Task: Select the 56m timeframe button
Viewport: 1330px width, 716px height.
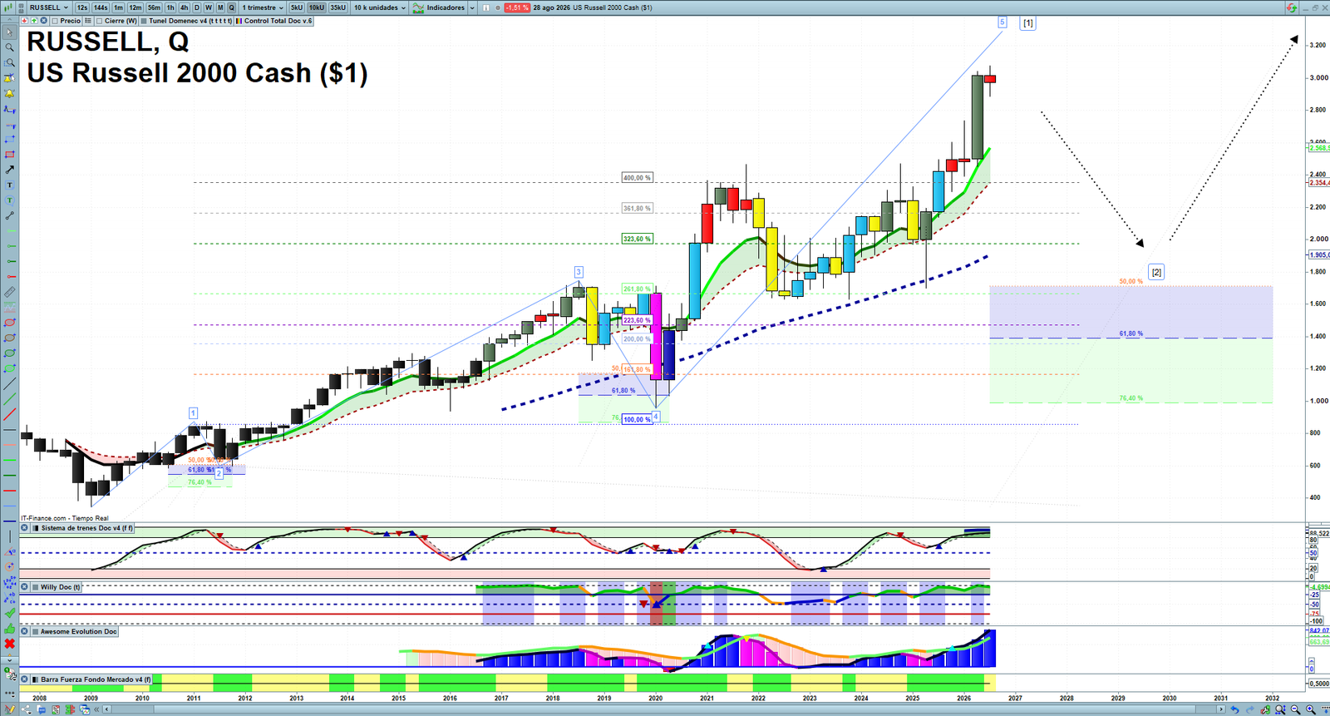Action: [155, 7]
